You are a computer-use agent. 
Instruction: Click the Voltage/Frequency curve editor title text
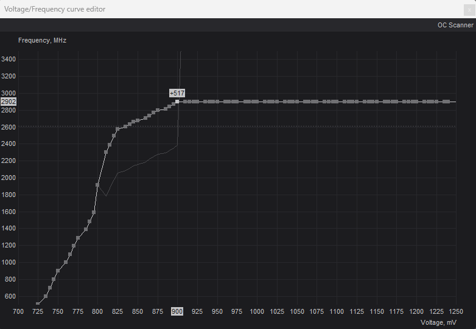click(55, 9)
